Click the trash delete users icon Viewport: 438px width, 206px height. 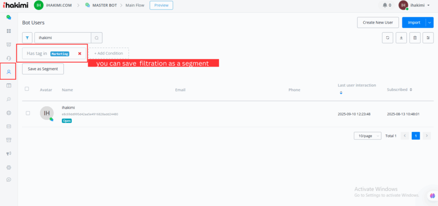click(x=414, y=38)
